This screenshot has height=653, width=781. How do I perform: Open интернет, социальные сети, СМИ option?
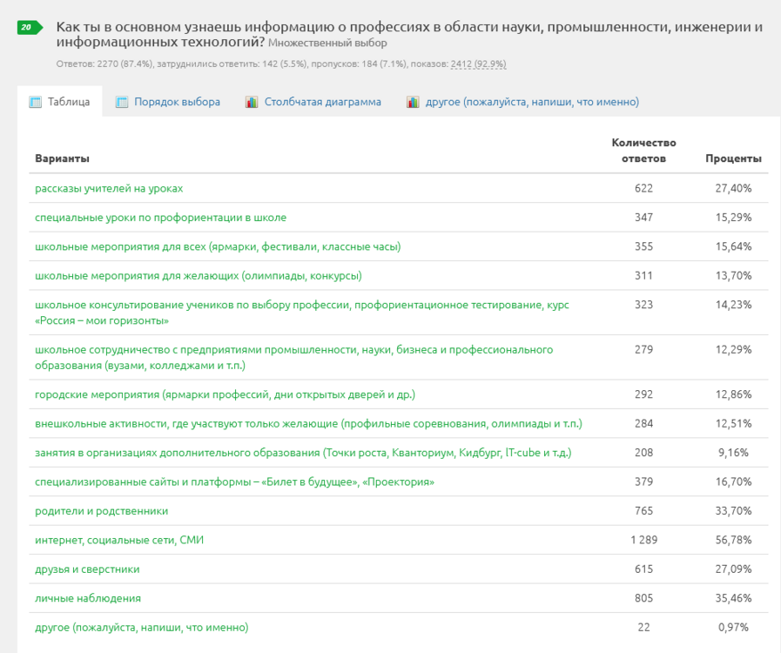119,540
